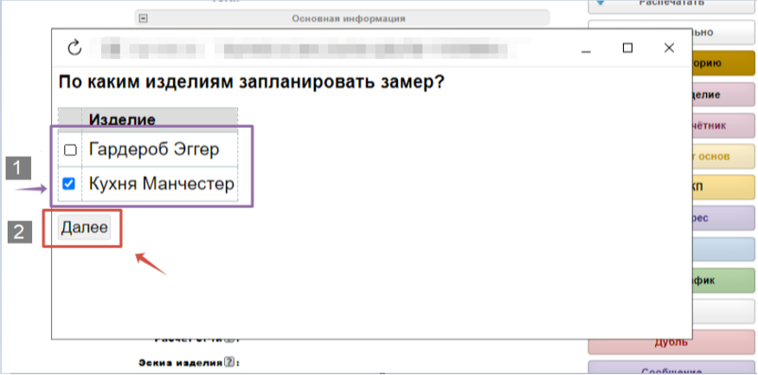Minimize the dialog window

coord(587,48)
